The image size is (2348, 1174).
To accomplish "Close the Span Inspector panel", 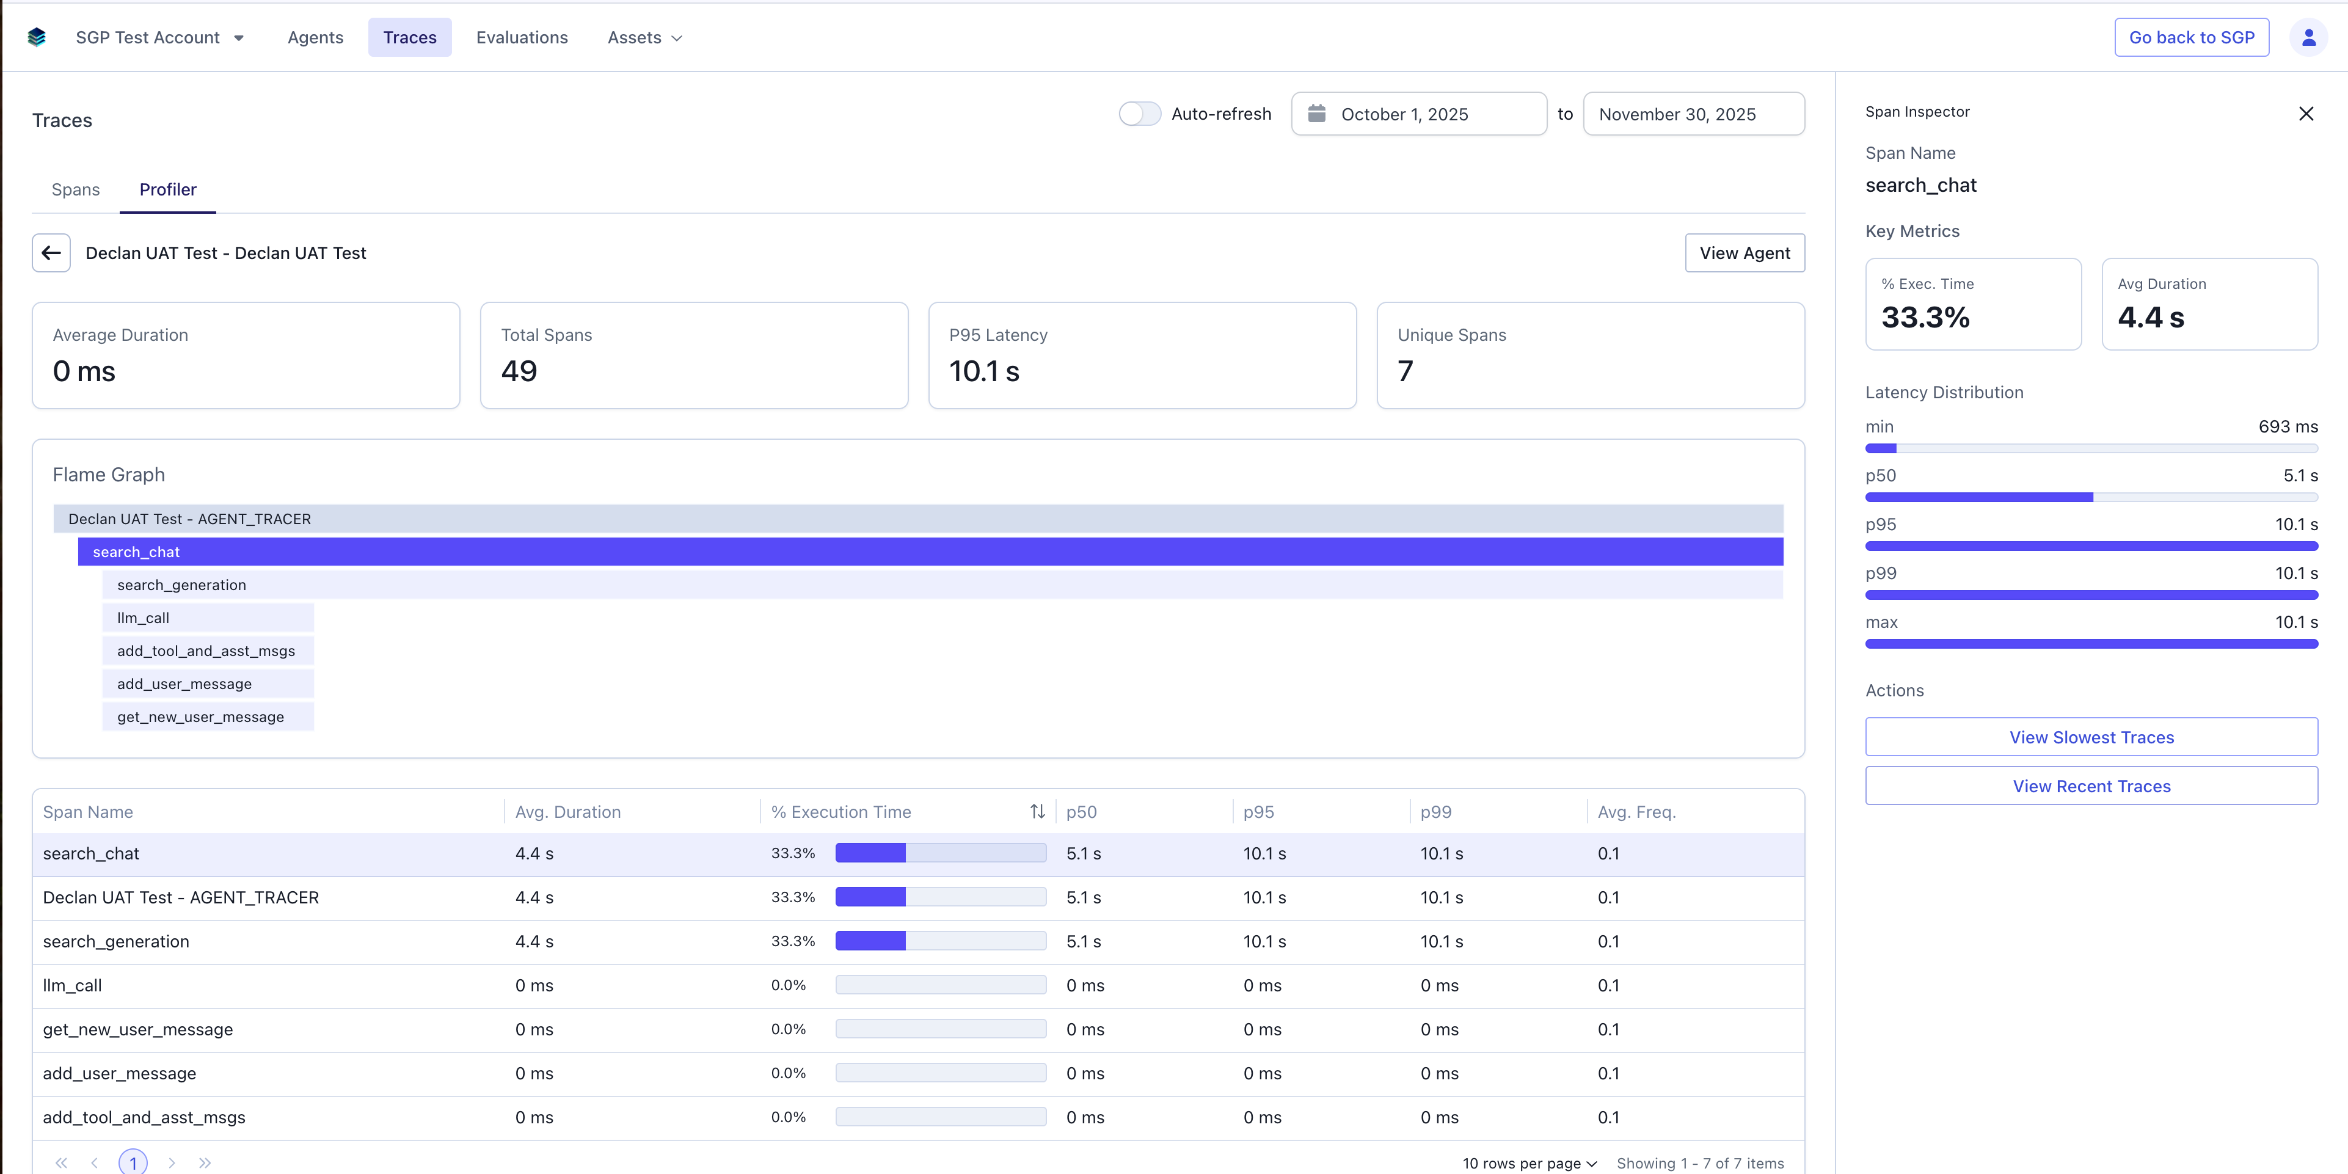I will pyautogui.click(x=2306, y=113).
